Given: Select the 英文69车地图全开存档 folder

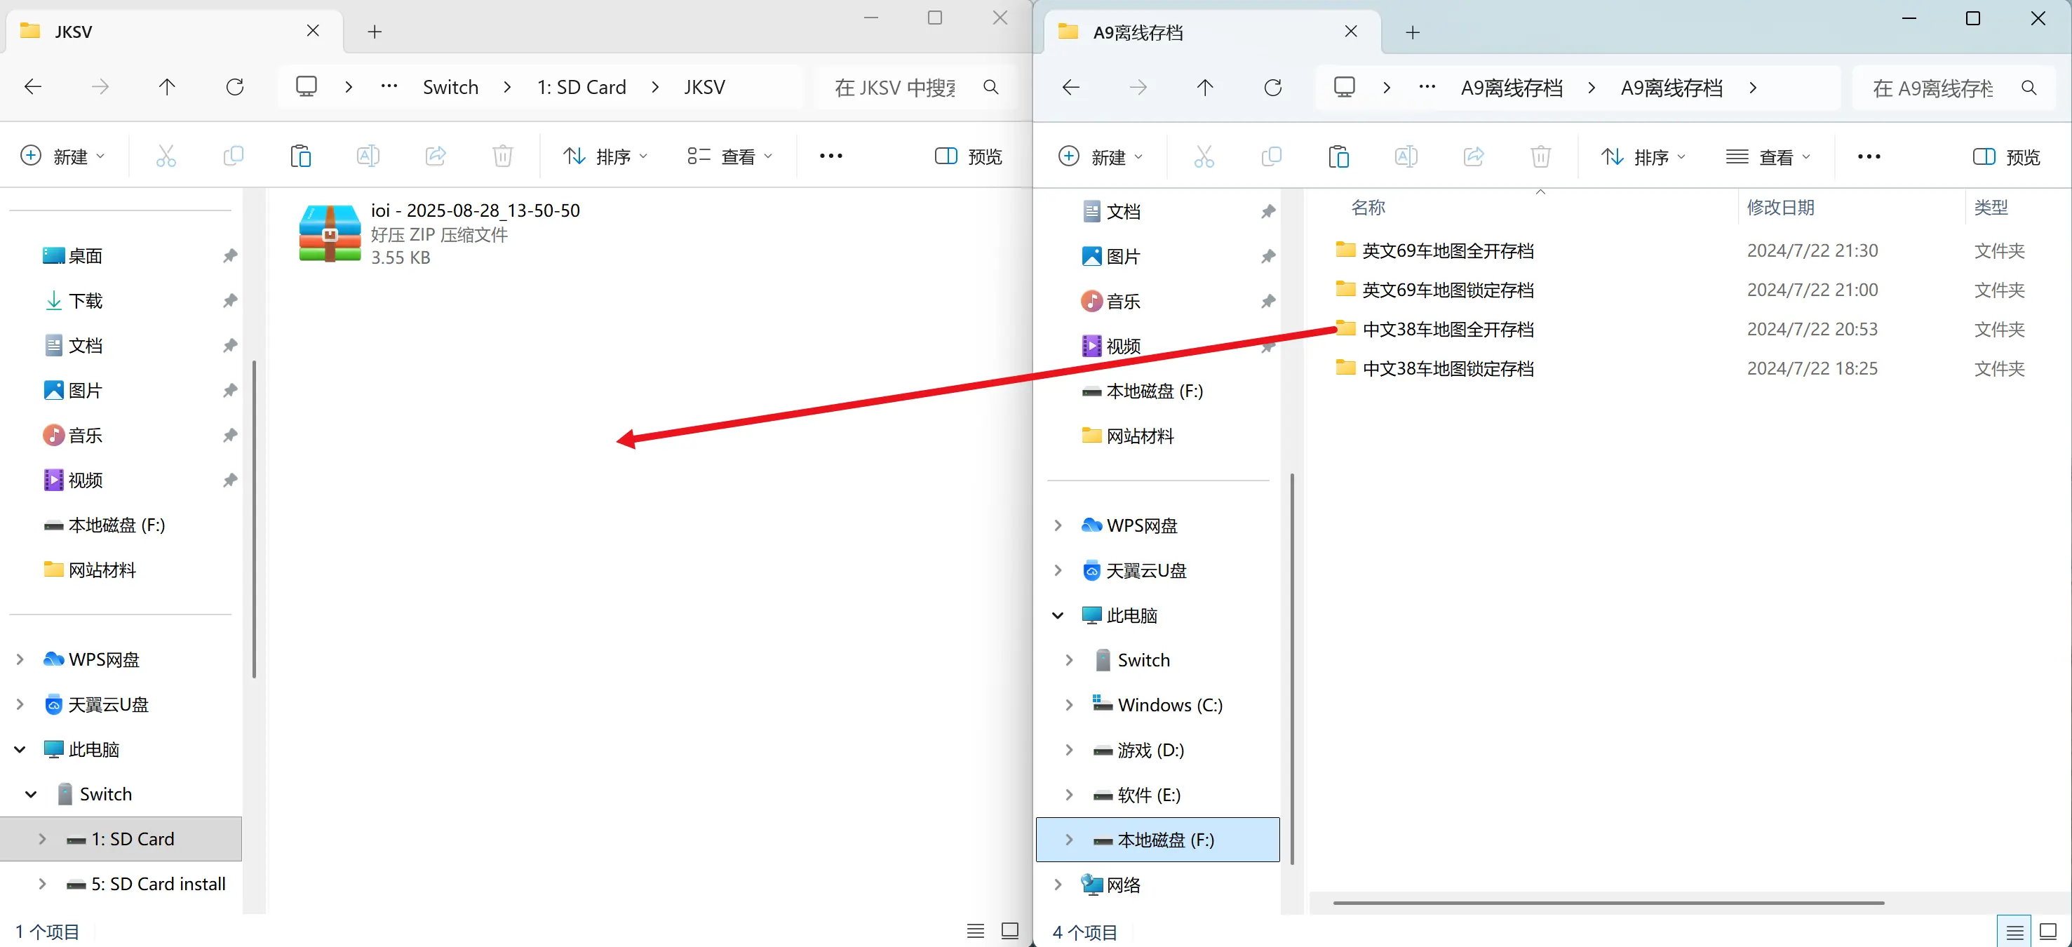Looking at the screenshot, I should point(1435,251).
